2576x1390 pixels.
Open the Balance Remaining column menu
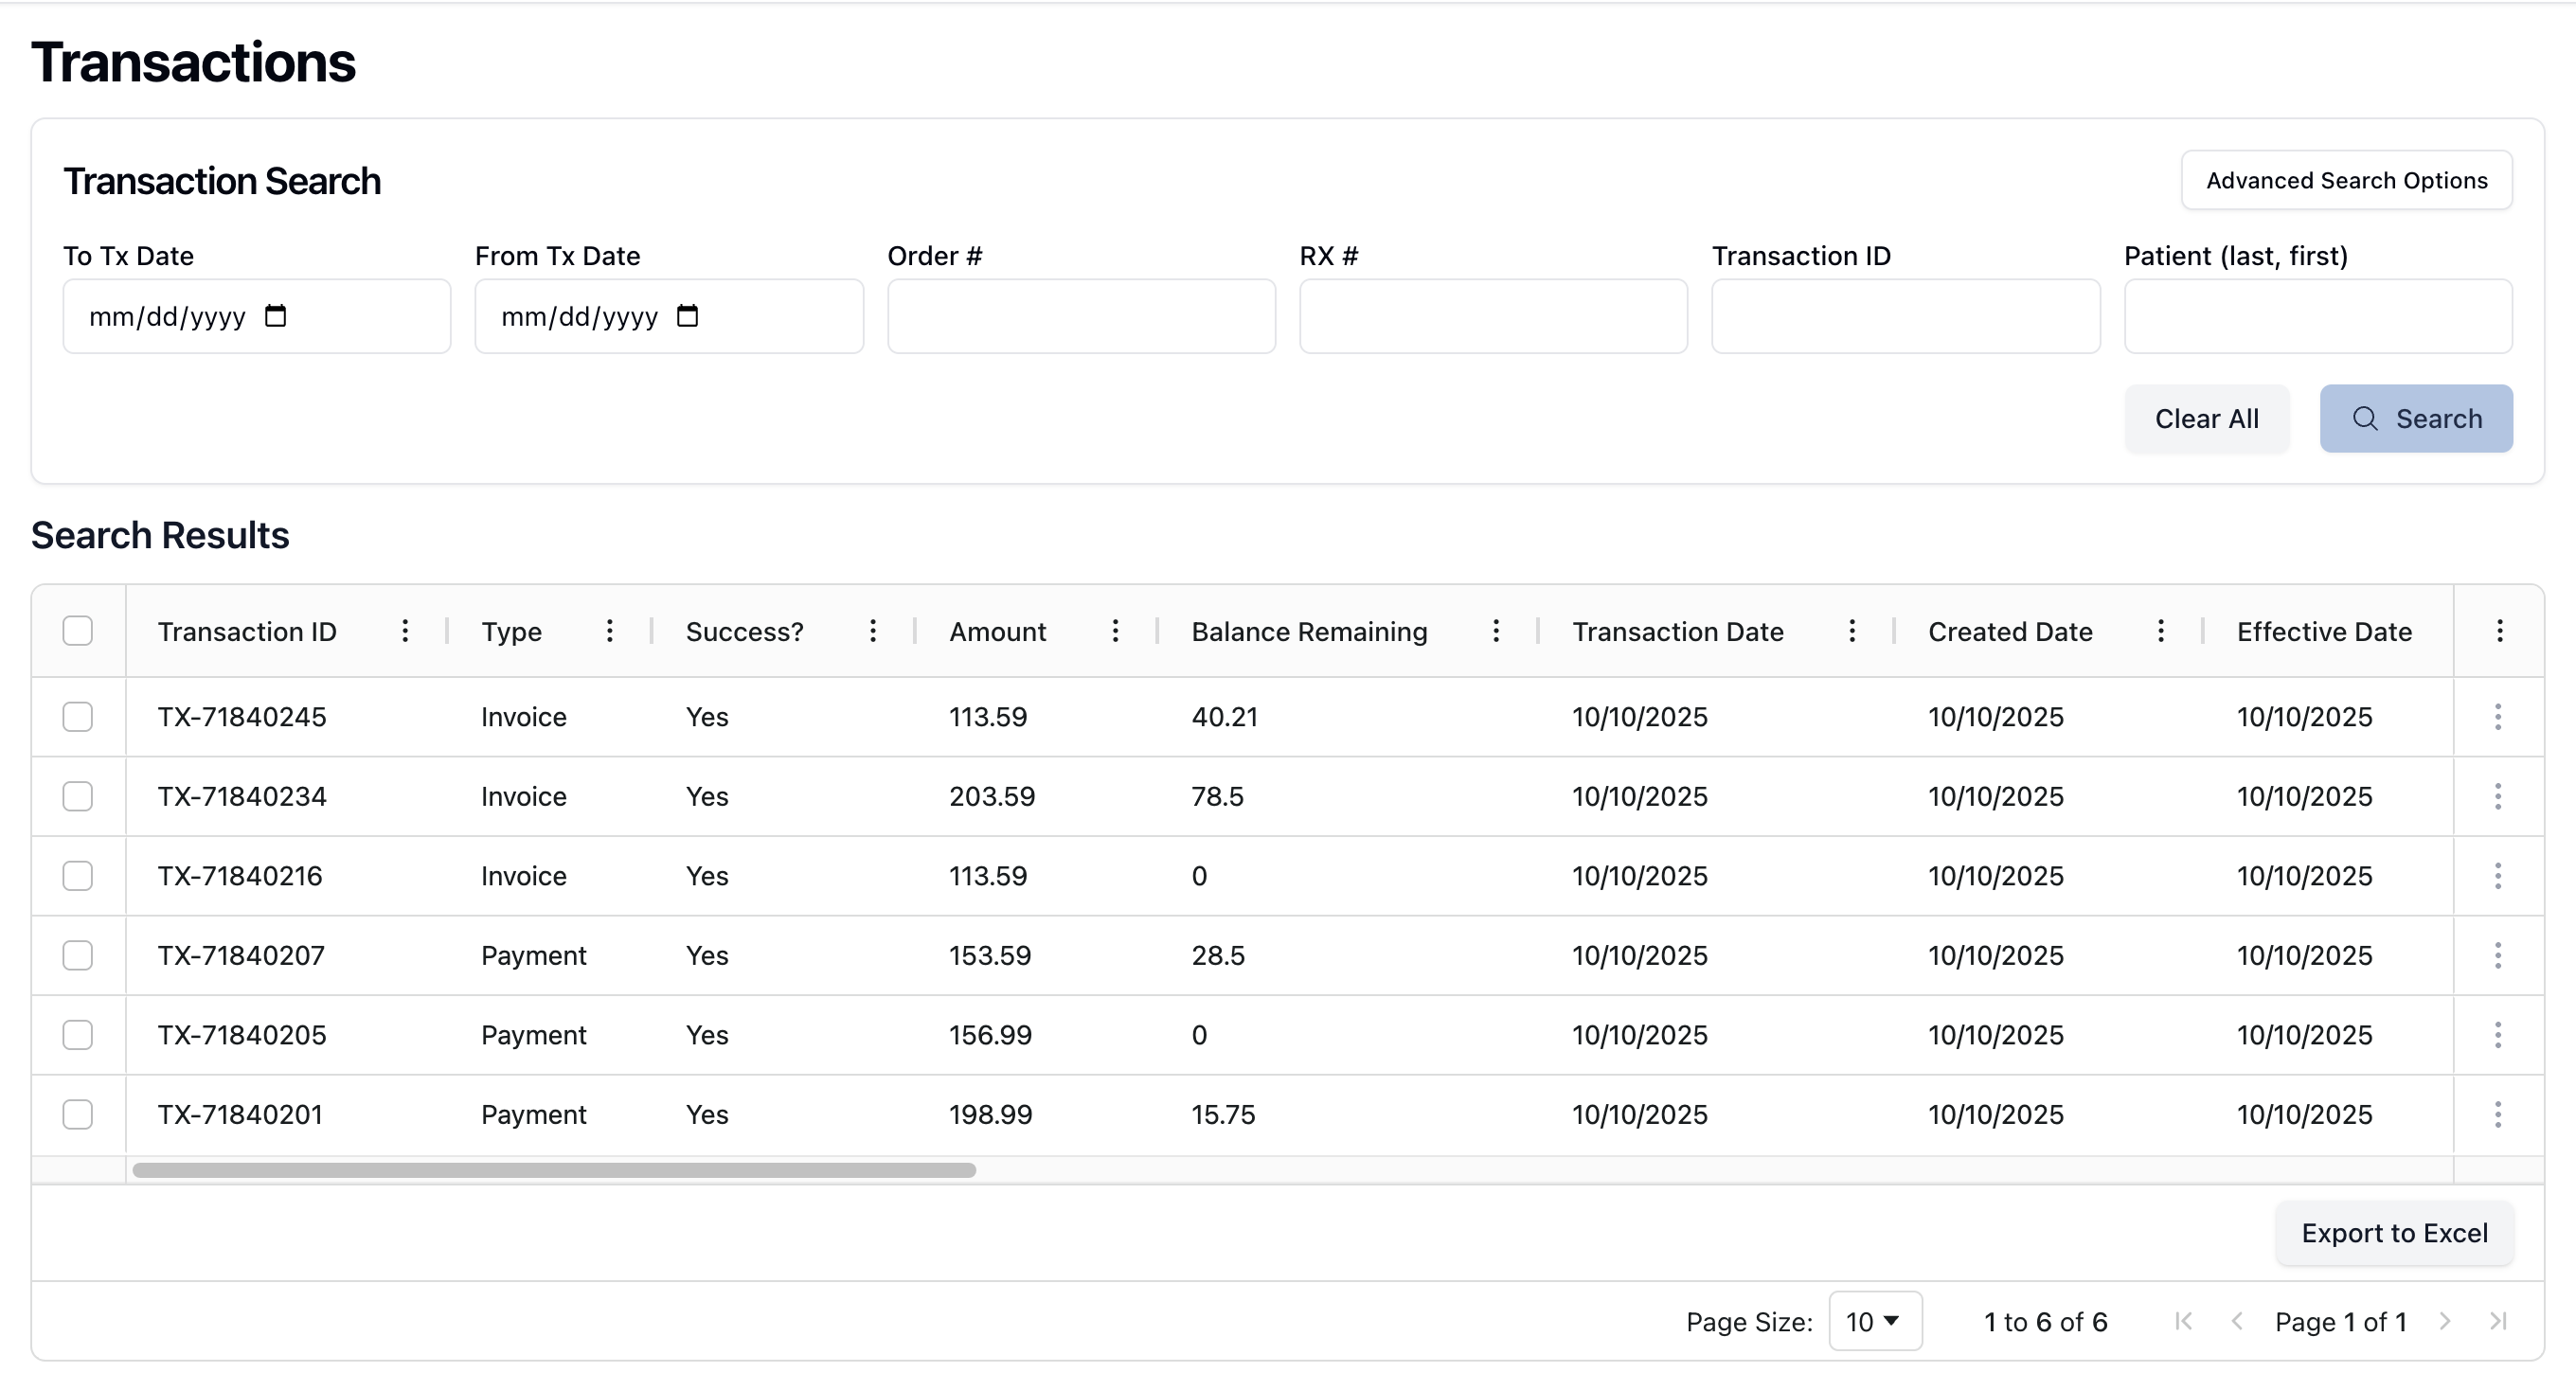point(1495,631)
